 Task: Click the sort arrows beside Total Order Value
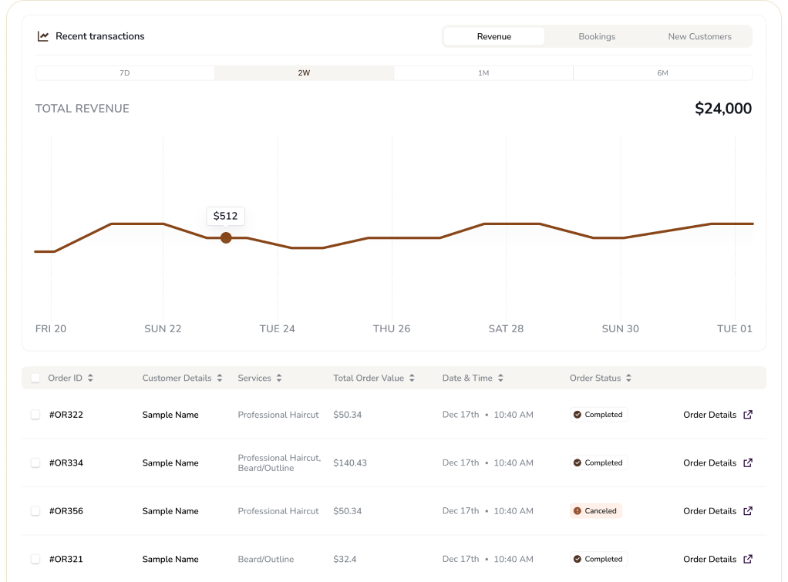pyautogui.click(x=412, y=378)
